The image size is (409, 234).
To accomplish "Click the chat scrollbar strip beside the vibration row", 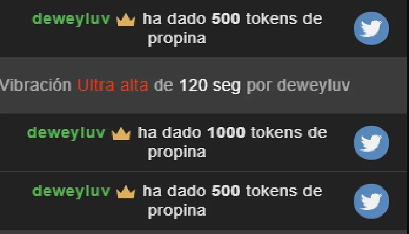I will point(408,86).
